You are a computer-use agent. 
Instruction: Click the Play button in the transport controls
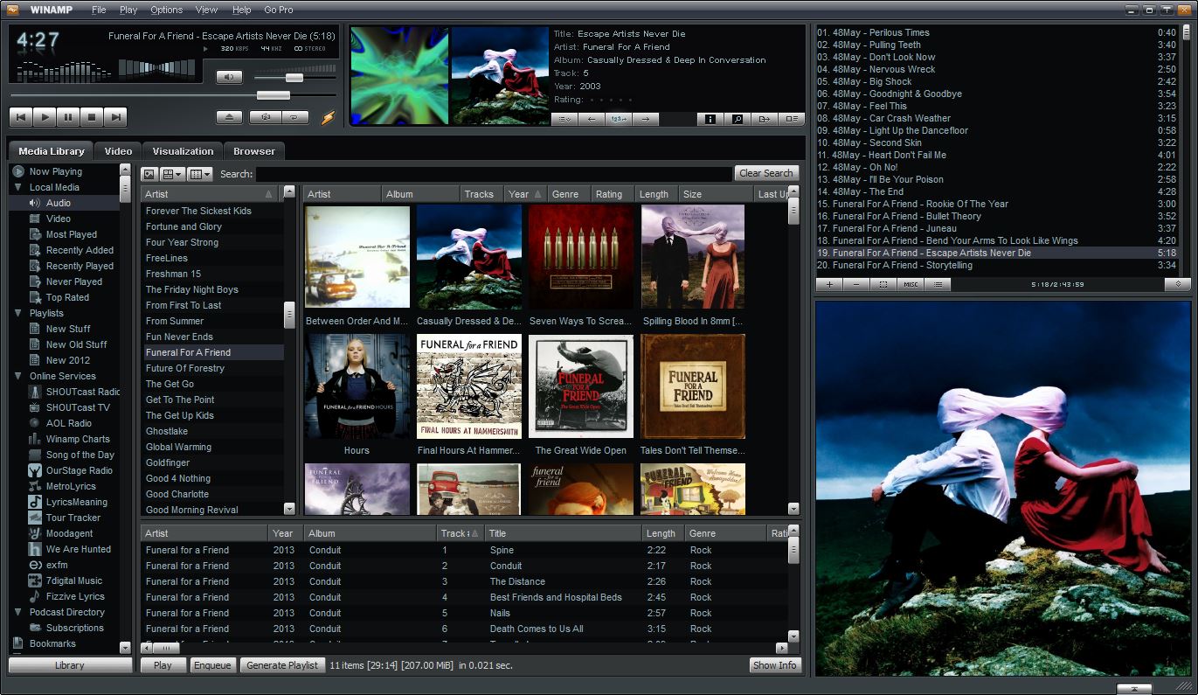pyautogui.click(x=45, y=116)
